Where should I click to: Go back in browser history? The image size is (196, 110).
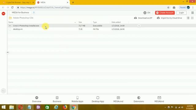tap(3, 7)
